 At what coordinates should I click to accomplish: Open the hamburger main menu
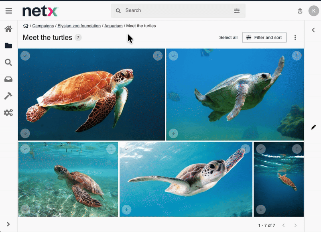pyautogui.click(x=8, y=11)
